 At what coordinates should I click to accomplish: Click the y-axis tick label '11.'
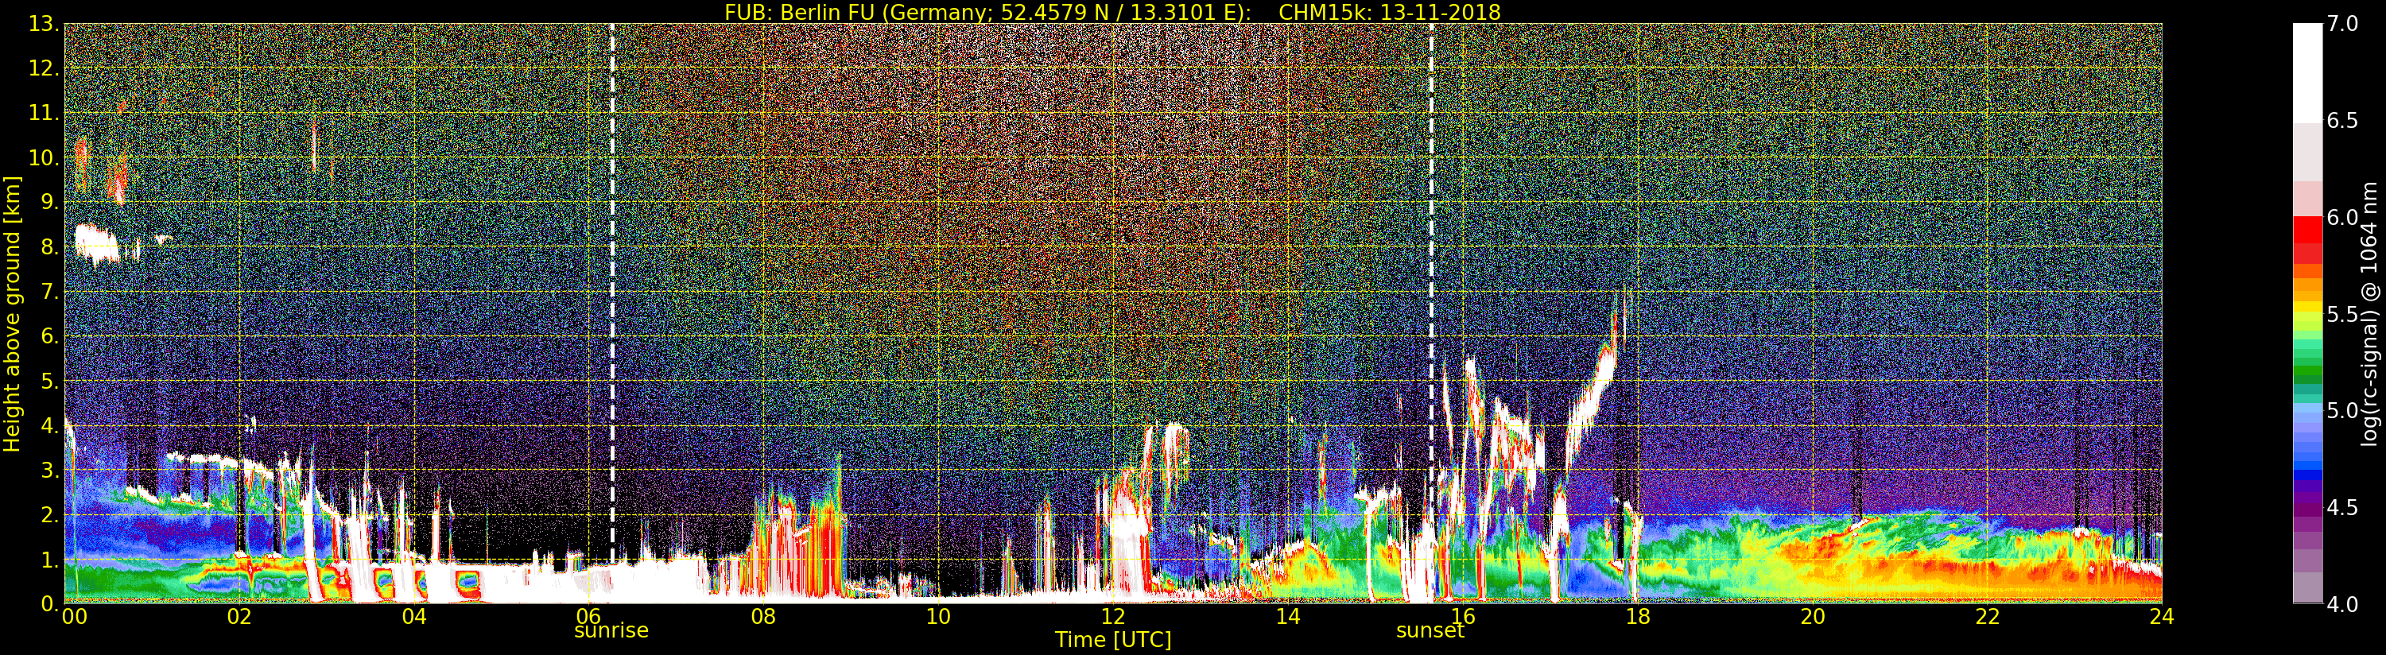click(44, 113)
